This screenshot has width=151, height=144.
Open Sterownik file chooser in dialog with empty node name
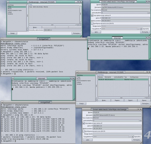point(94,115)
